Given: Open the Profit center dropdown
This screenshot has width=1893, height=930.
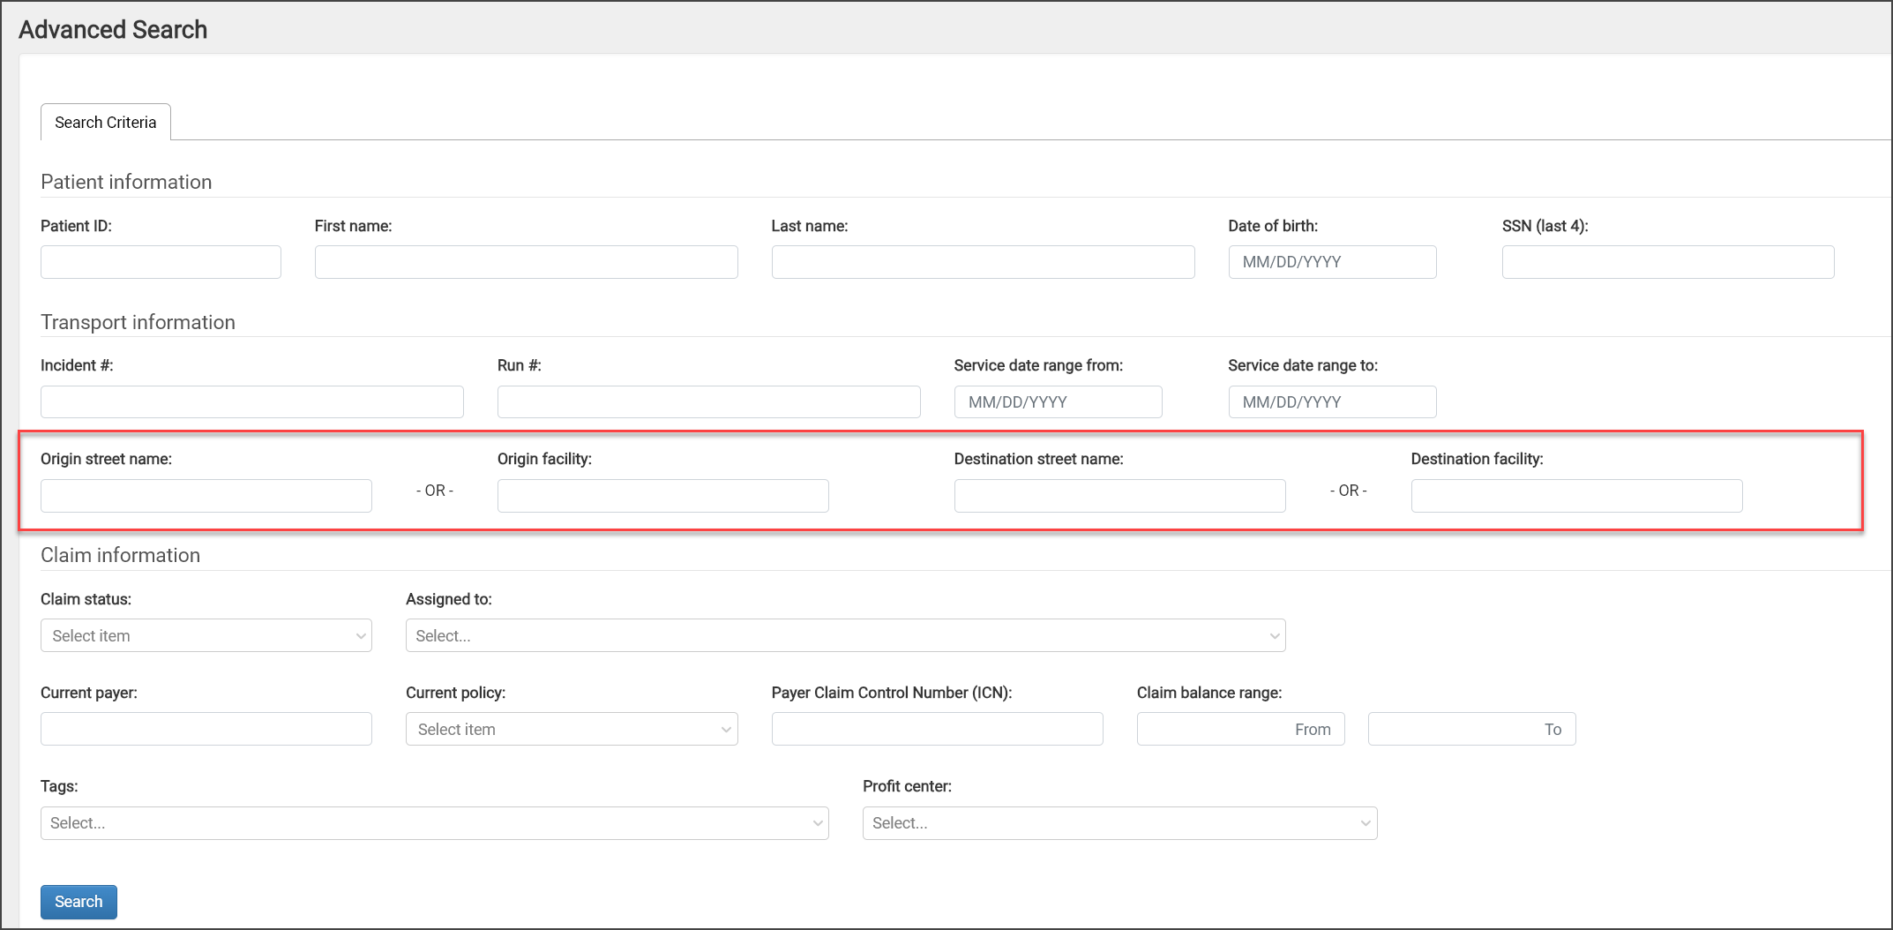Looking at the screenshot, I should tap(1119, 823).
